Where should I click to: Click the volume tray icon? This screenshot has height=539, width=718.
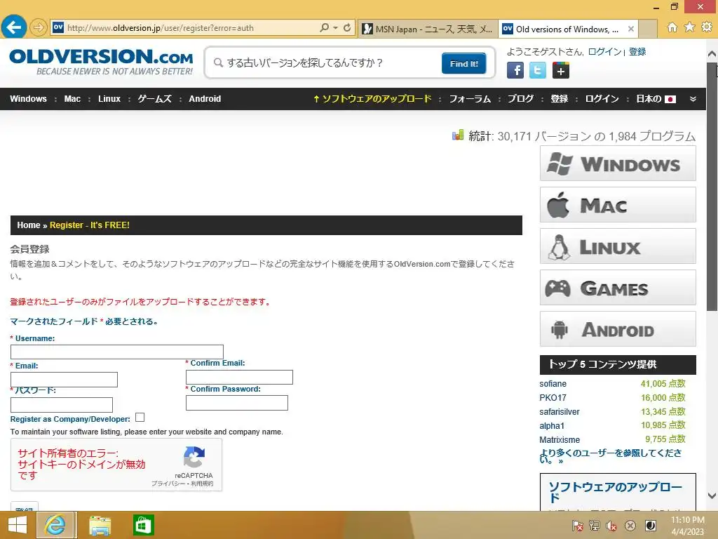pos(611,526)
